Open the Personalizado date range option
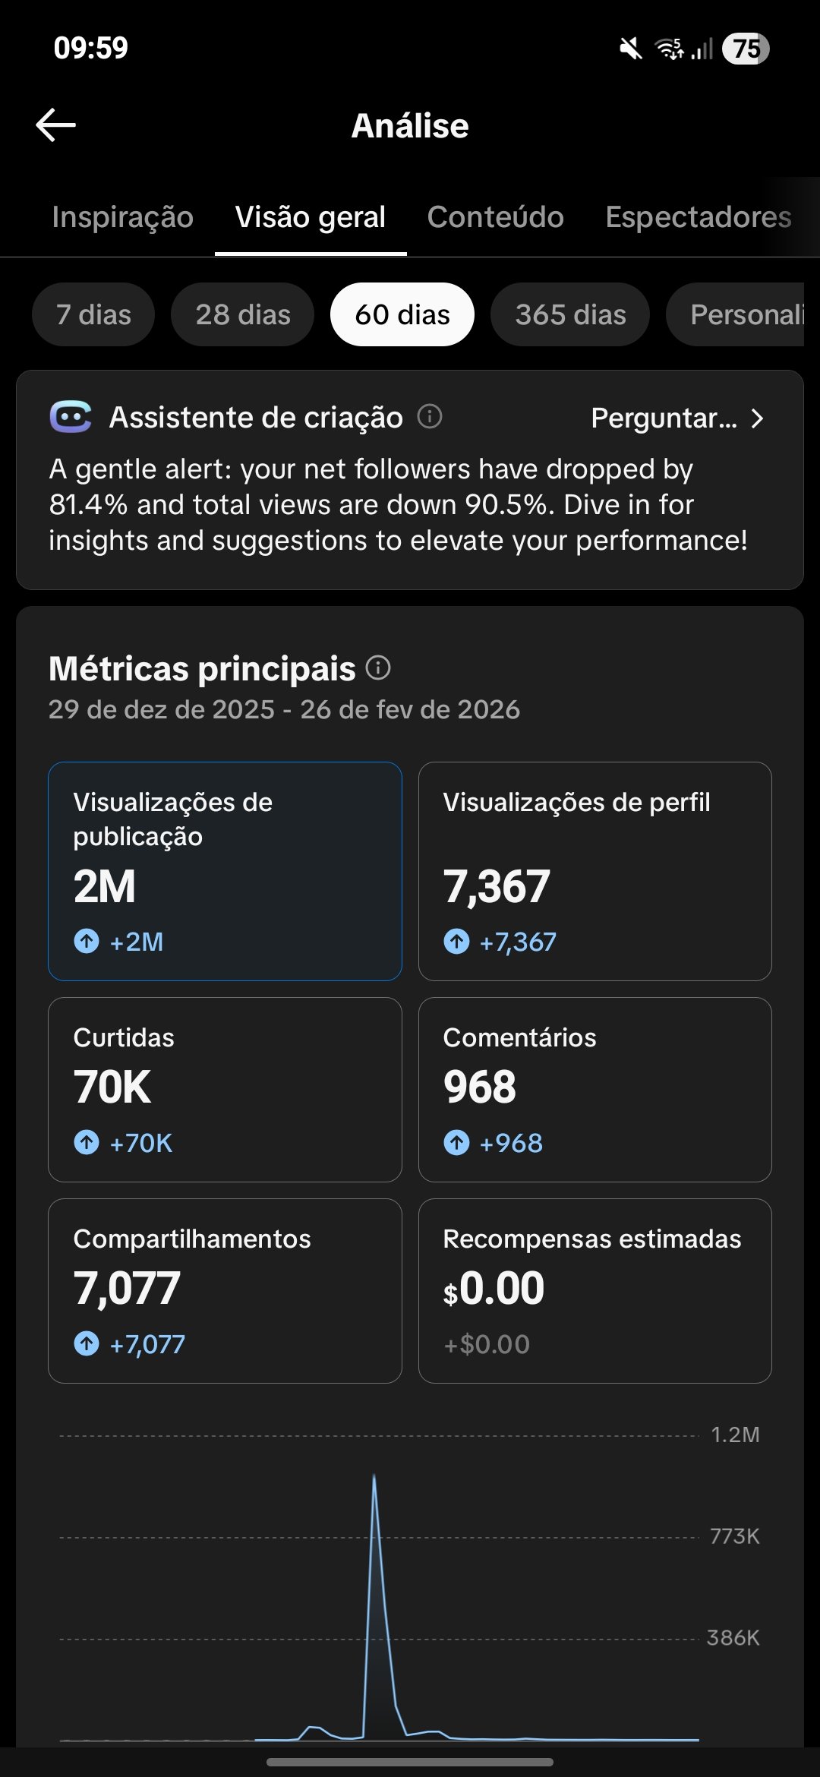The height and width of the screenshot is (1777, 820). tap(736, 314)
